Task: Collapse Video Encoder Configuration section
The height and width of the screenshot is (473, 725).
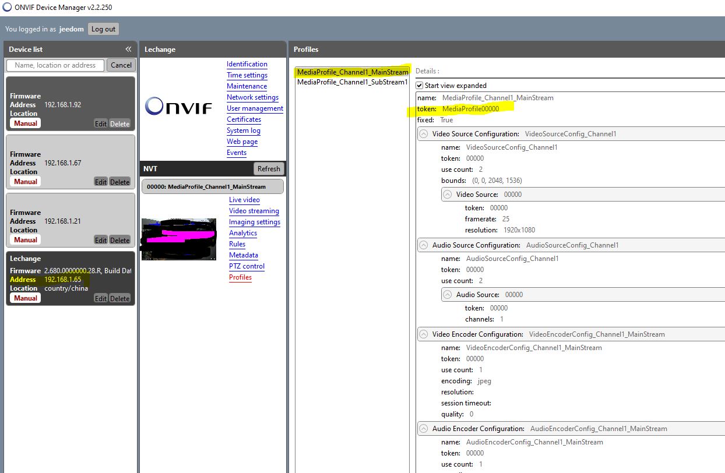Action: [x=424, y=334]
